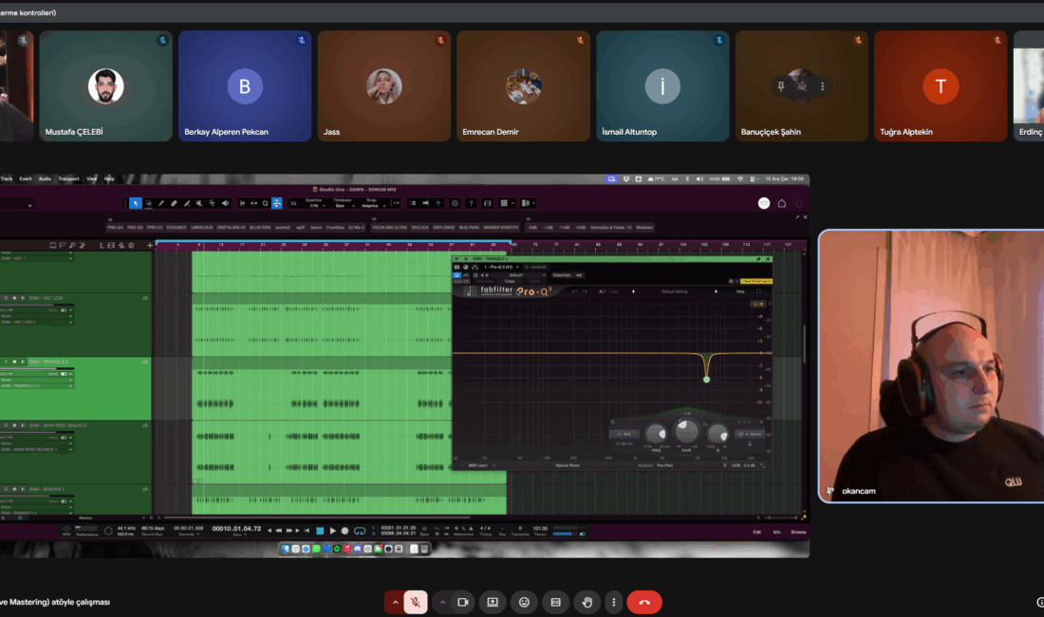Open the default preset dropdown

pyautogui.click(x=509, y=275)
